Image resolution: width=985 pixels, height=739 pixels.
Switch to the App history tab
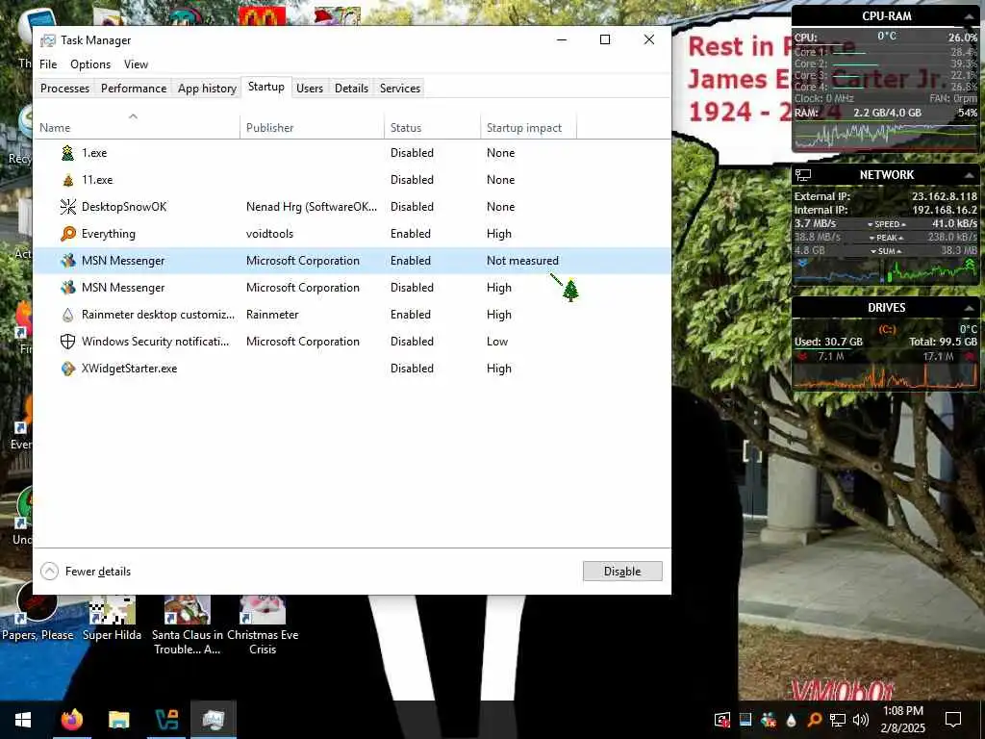click(207, 89)
